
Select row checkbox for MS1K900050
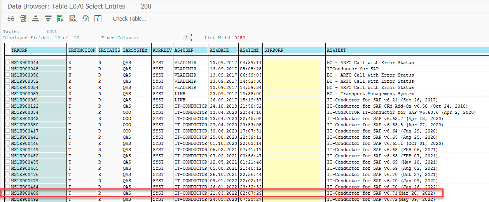tap(7, 75)
